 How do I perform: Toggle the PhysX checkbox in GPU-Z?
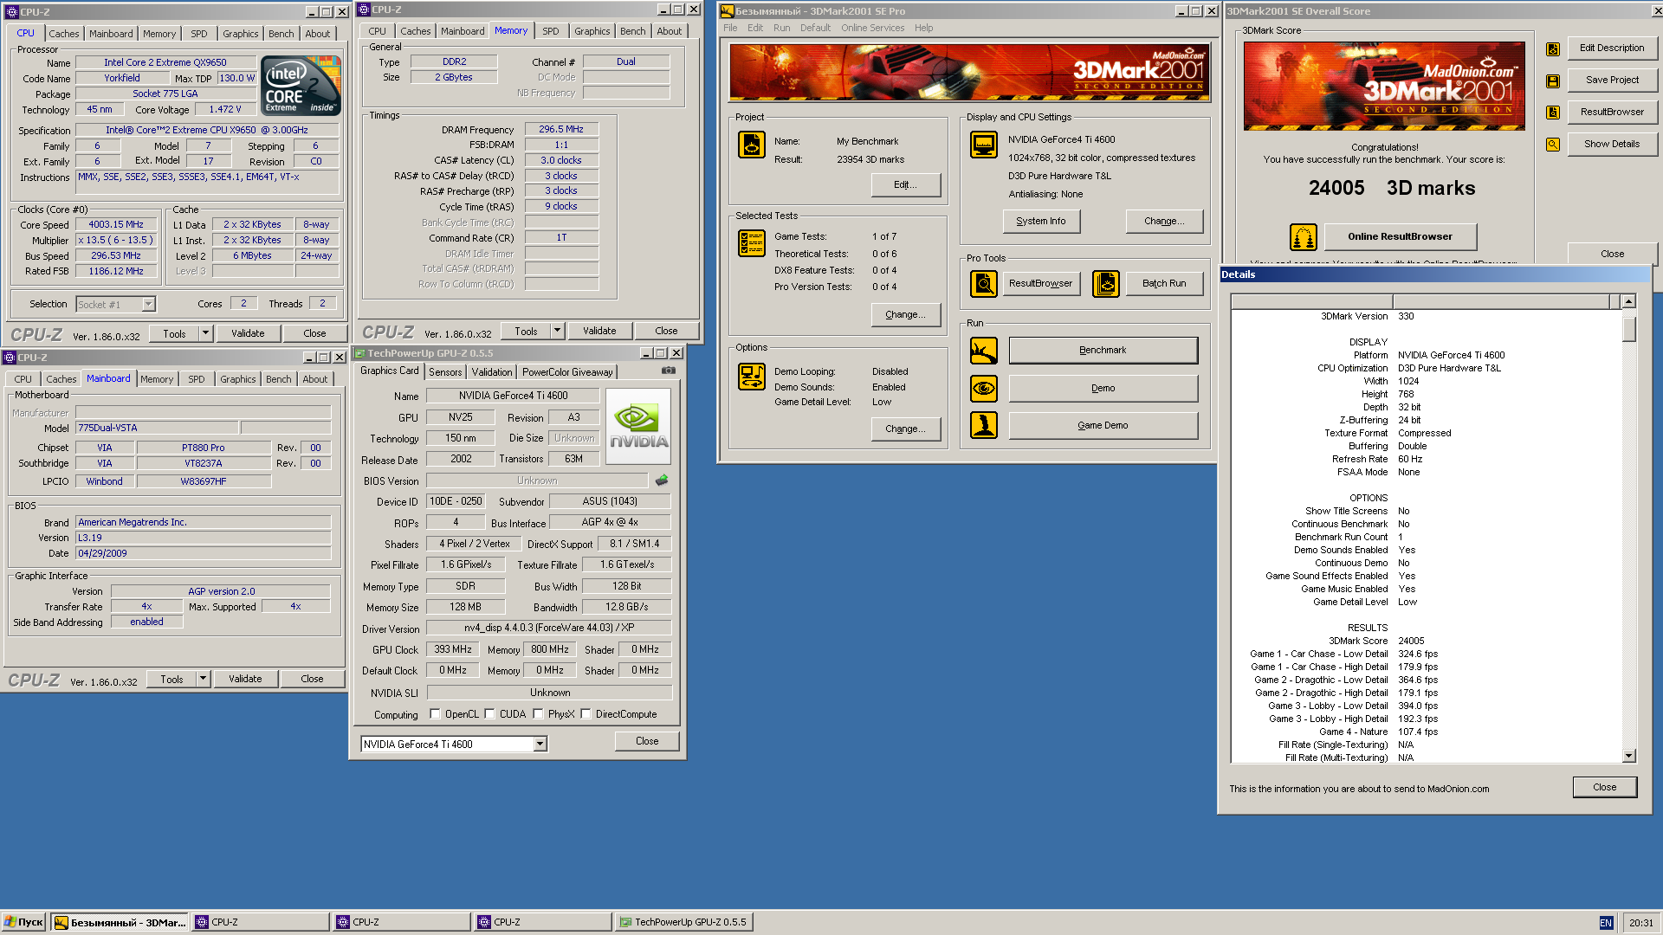click(539, 714)
